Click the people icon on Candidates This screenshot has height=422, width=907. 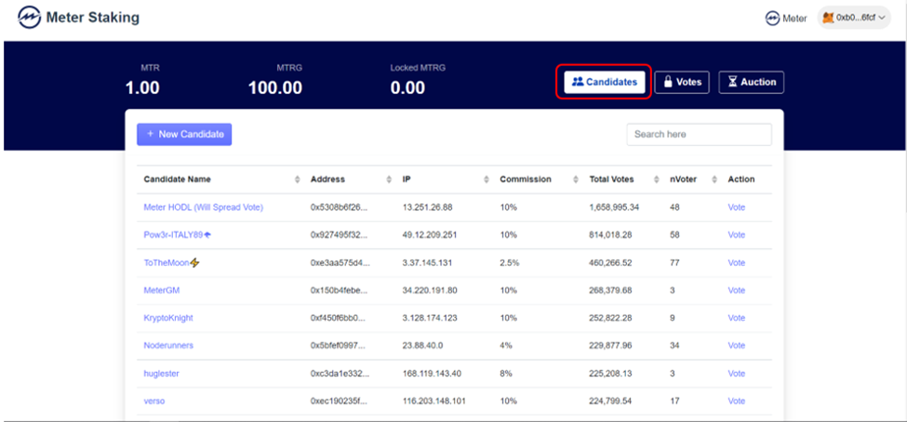(578, 82)
